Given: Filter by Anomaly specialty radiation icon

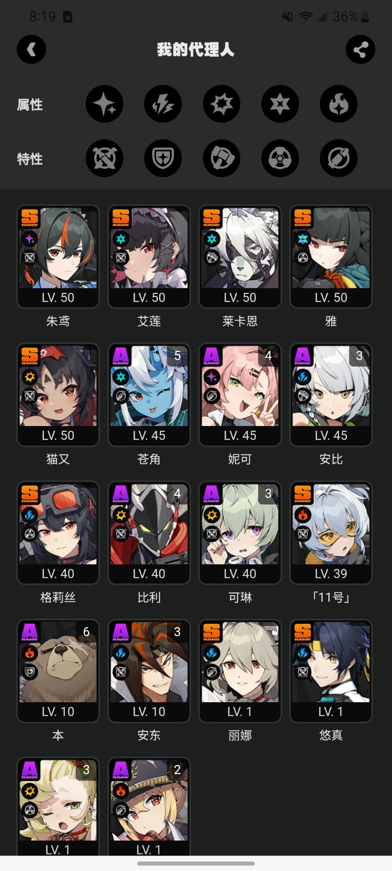Looking at the screenshot, I should (280, 158).
